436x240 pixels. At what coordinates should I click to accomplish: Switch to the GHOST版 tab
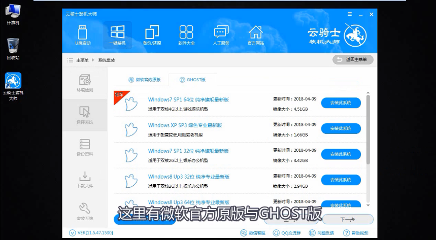point(192,80)
